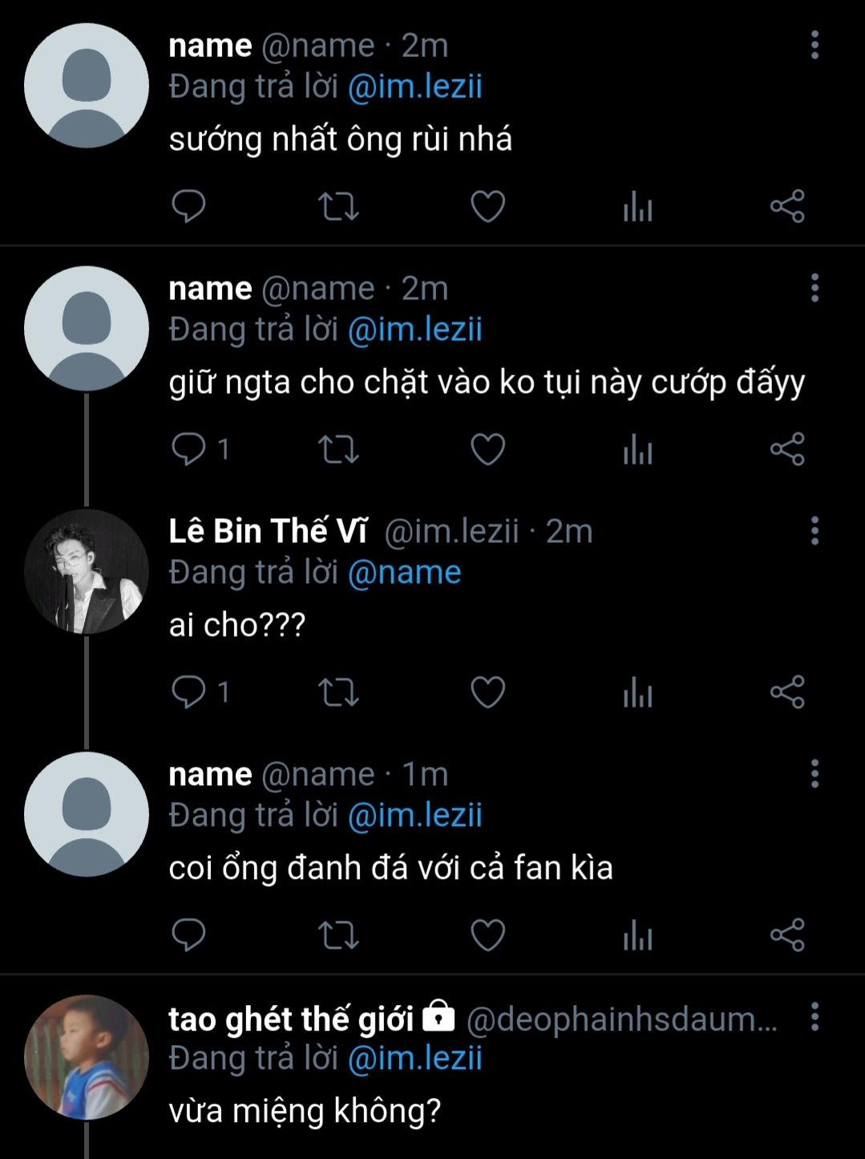Share the "ai cho???" reply
The height and width of the screenshot is (1159, 865).
click(x=787, y=692)
